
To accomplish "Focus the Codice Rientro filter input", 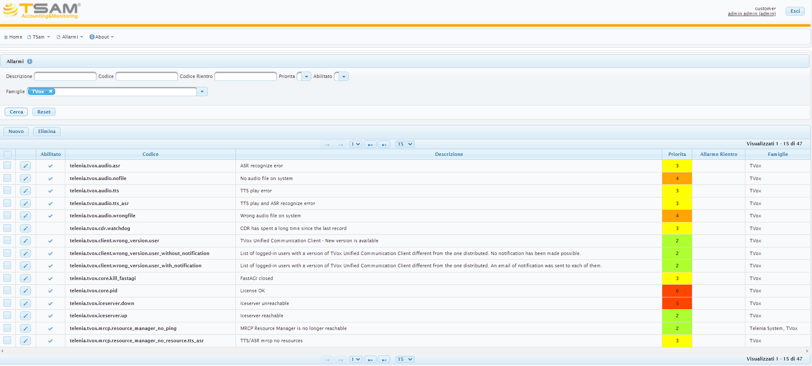I will [x=246, y=76].
